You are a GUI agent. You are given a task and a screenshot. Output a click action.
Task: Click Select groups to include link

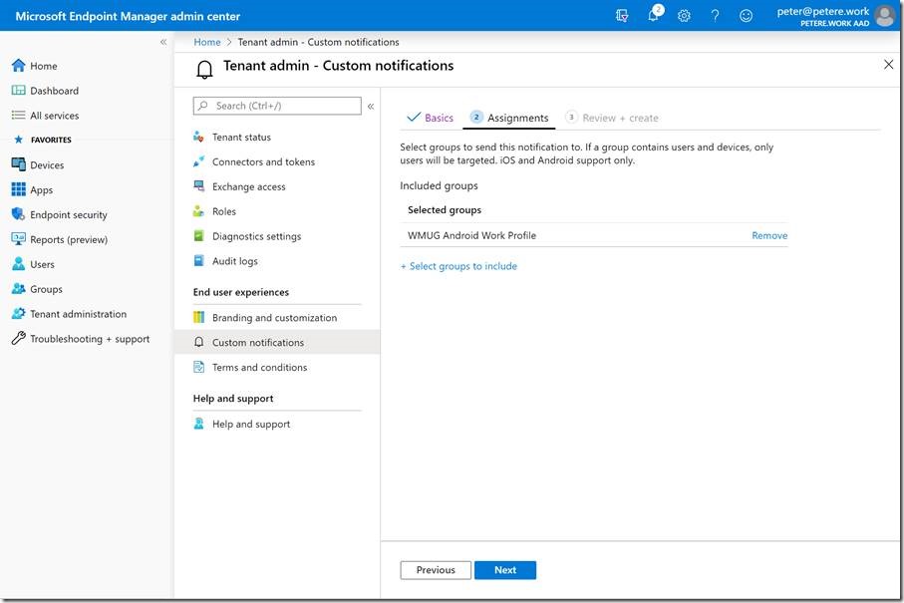[x=458, y=266]
